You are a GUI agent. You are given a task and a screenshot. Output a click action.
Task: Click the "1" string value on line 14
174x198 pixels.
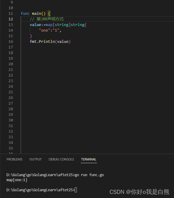(56, 30)
